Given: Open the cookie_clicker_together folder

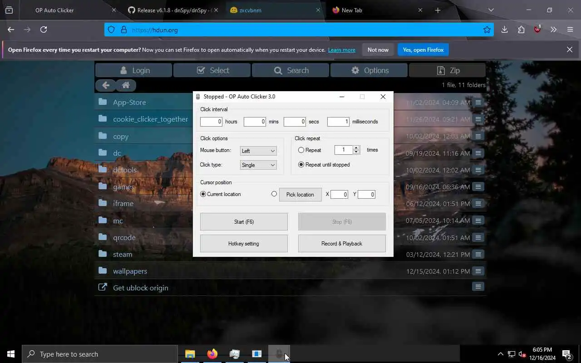Looking at the screenshot, I should [150, 119].
